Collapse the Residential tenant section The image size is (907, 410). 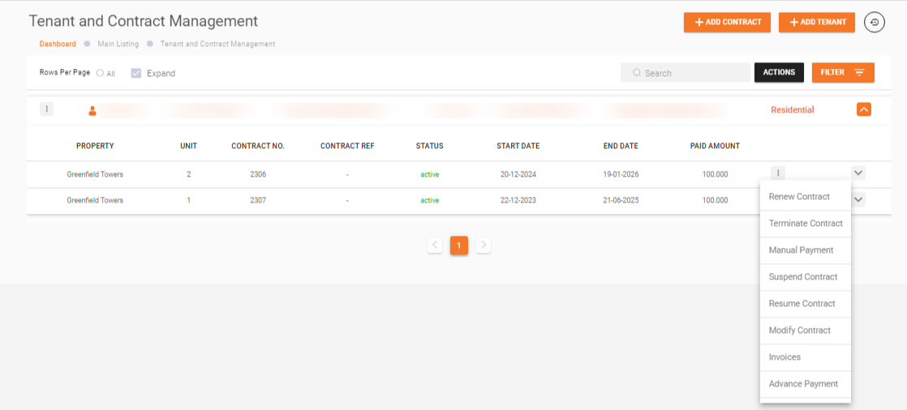click(x=864, y=109)
